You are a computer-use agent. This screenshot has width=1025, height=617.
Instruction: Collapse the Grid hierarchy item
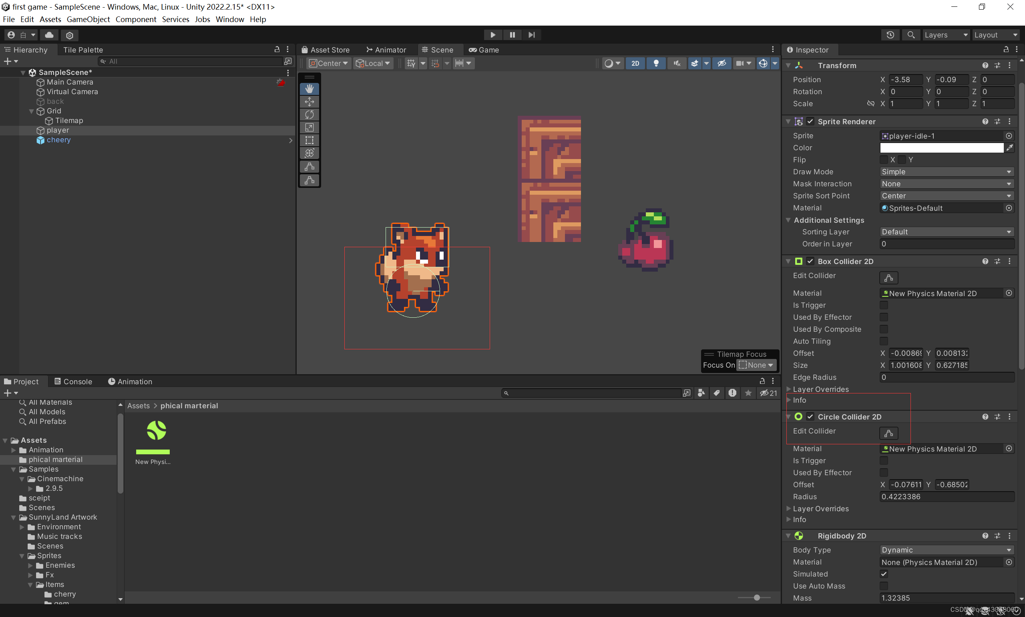pos(31,111)
